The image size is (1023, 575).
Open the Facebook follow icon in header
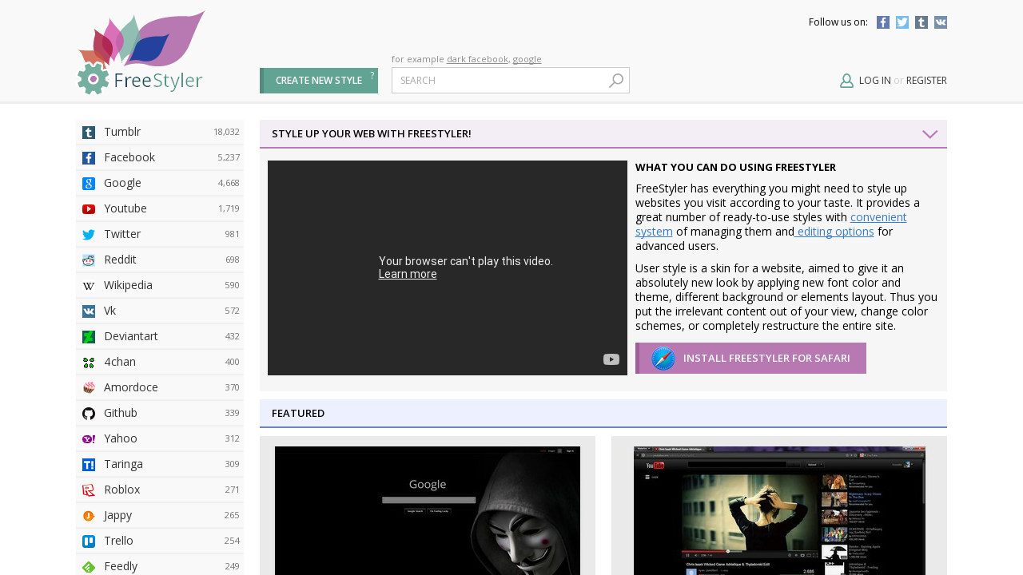(x=883, y=22)
